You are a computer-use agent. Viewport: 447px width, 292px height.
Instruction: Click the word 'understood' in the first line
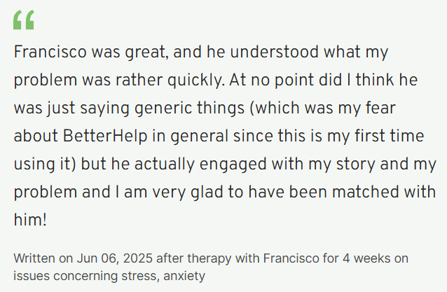pyautogui.click(x=274, y=52)
